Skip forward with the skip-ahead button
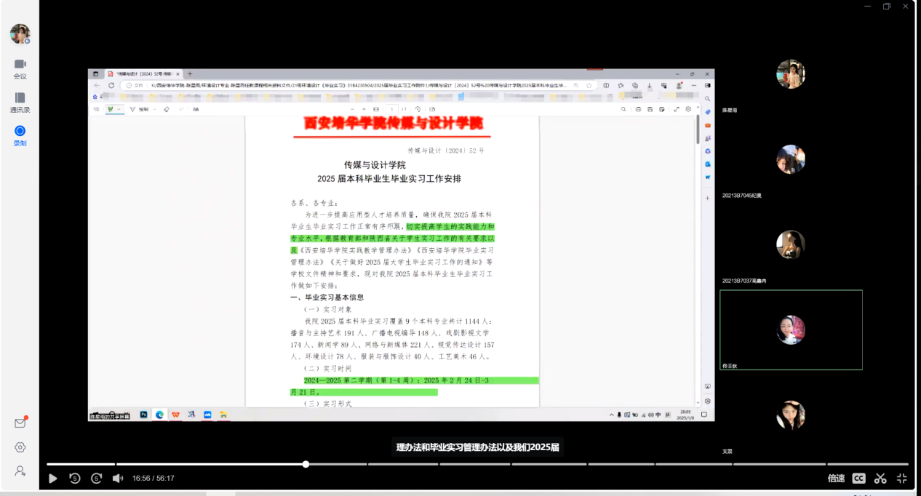 tap(96, 478)
